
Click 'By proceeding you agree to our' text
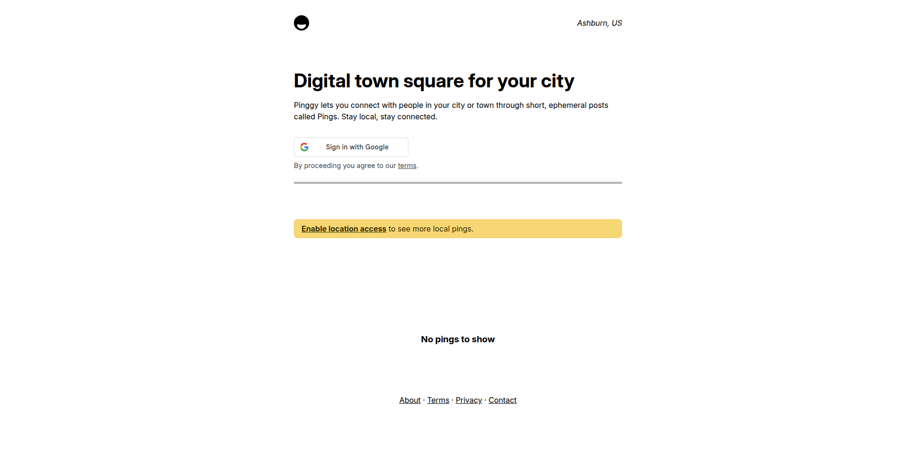click(344, 166)
